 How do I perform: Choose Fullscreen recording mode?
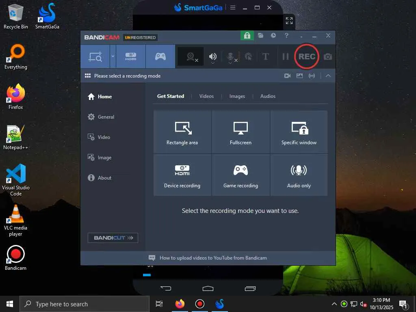pos(240,132)
